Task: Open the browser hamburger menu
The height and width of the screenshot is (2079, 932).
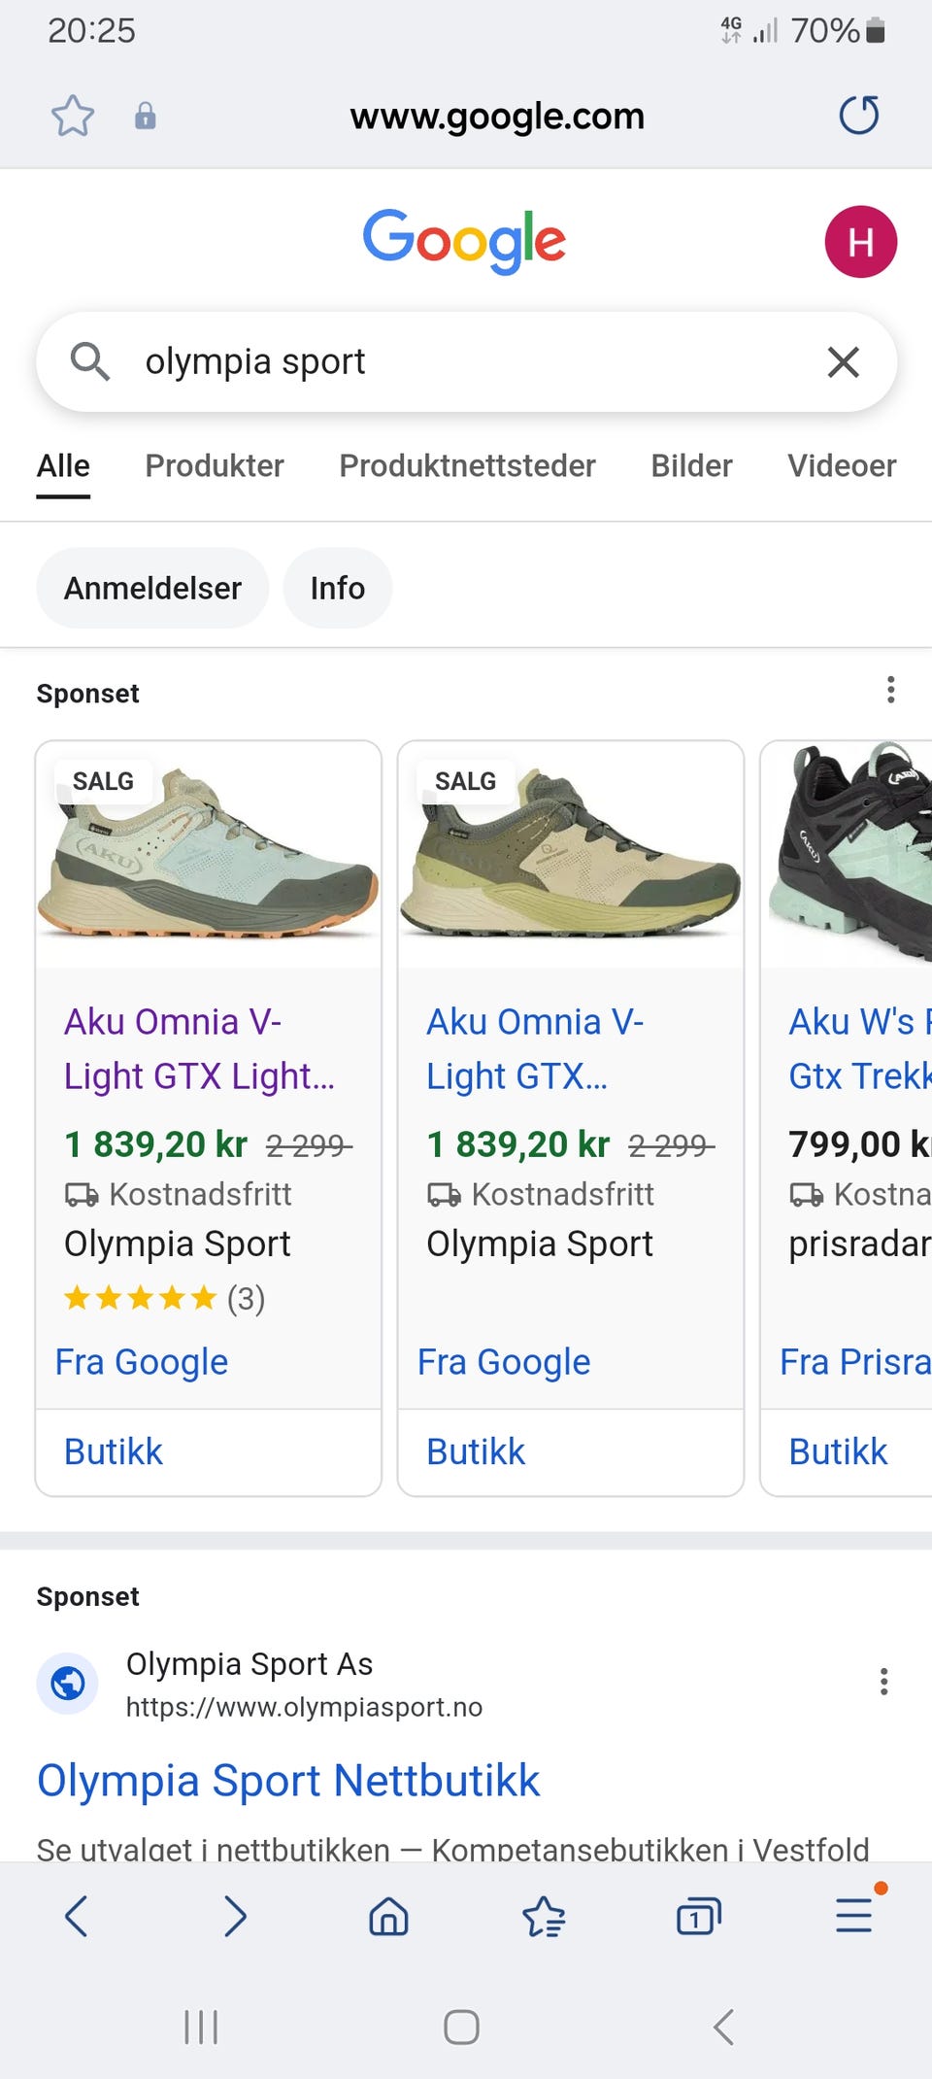Action: click(854, 1915)
